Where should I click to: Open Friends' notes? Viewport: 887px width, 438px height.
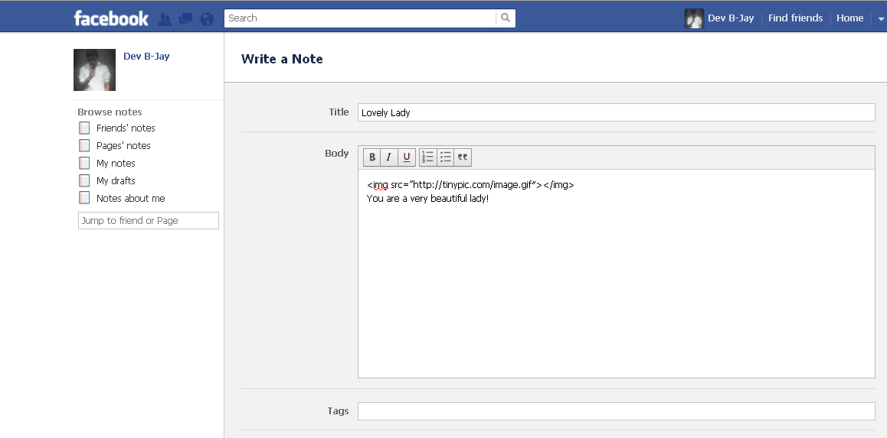(126, 128)
